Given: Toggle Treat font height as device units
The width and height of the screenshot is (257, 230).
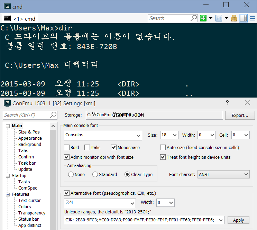Looking at the screenshot, I should [163, 157].
